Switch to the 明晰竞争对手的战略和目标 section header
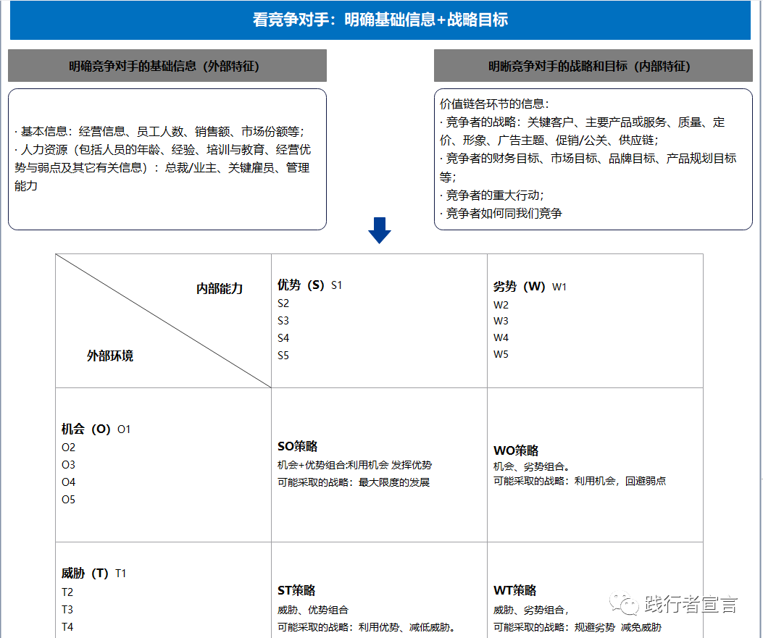The image size is (763, 638). click(593, 66)
